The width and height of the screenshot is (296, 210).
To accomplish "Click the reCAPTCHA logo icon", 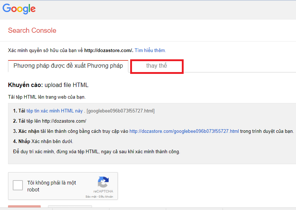I will pyautogui.click(x=103, y=182).
